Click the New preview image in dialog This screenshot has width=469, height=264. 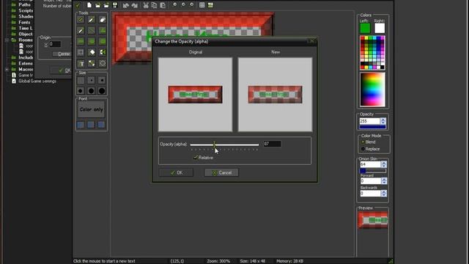tap(276, 95)
